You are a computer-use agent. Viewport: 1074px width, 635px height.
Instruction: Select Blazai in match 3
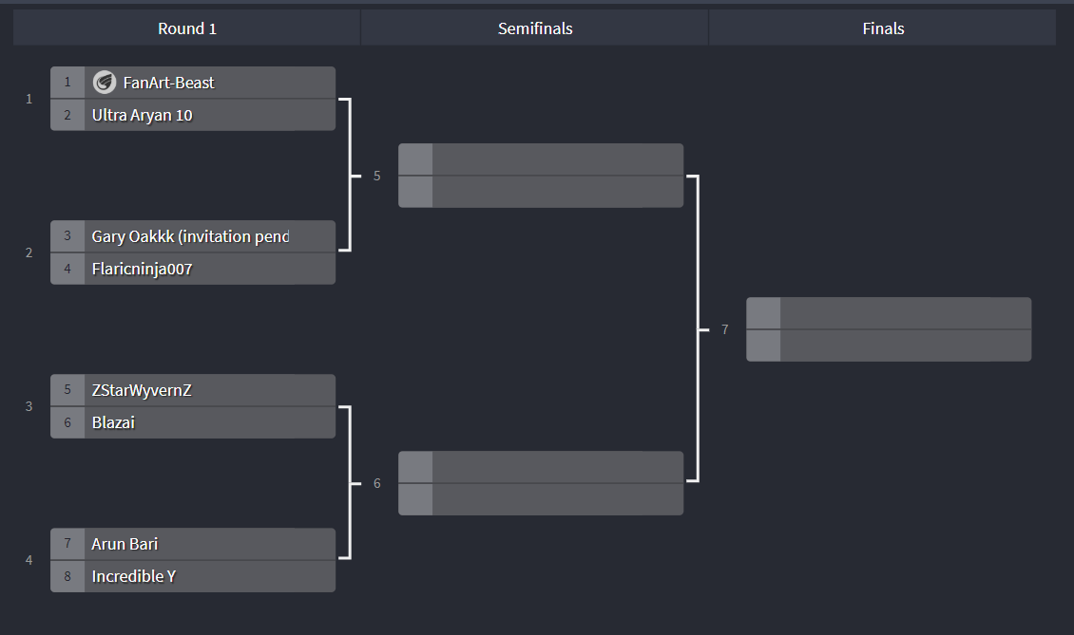[x=193, y=423]
